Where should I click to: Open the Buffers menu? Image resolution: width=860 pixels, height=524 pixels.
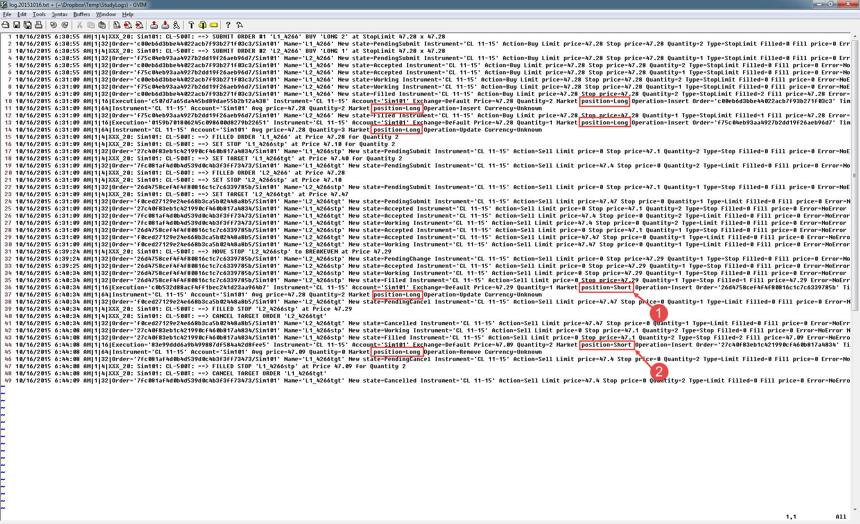click(x=82, y=14)
